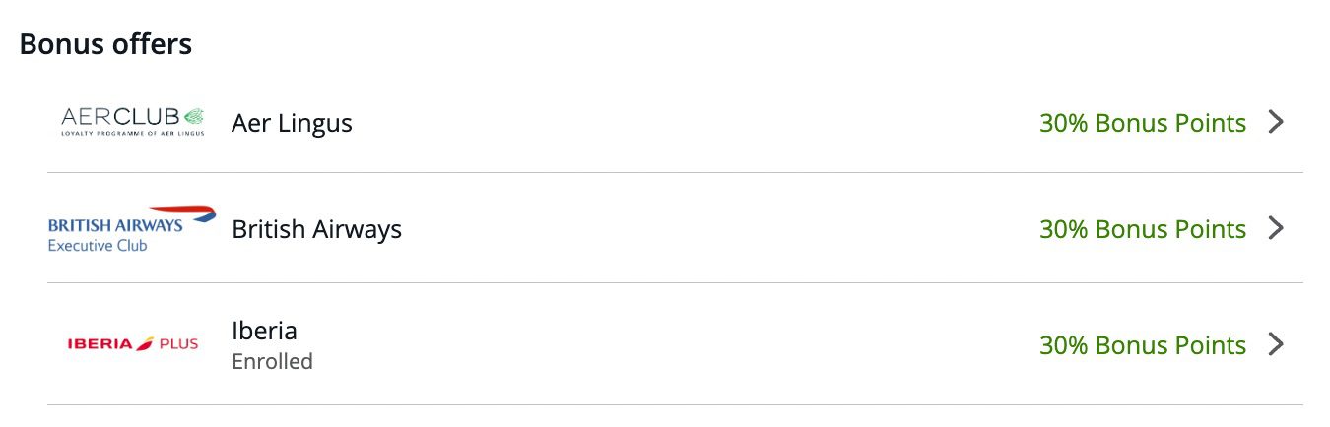The width and height of the screenshot is (1330, 427).
Task: Click the green shamrock in AerClub logo
Action: [x=193, y=116]
